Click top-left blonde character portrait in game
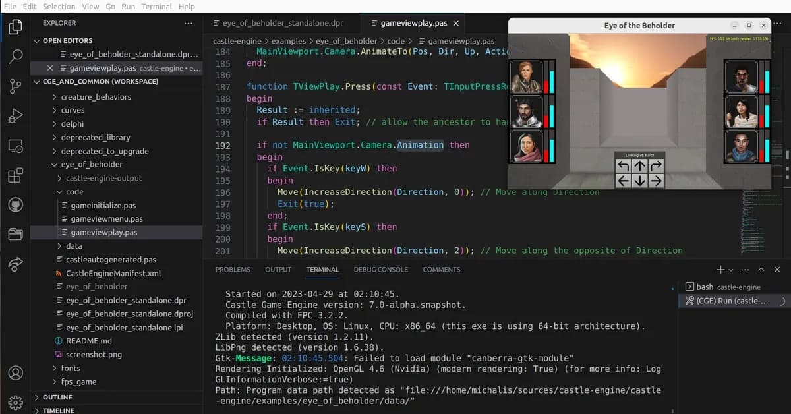 coord(526,76)
